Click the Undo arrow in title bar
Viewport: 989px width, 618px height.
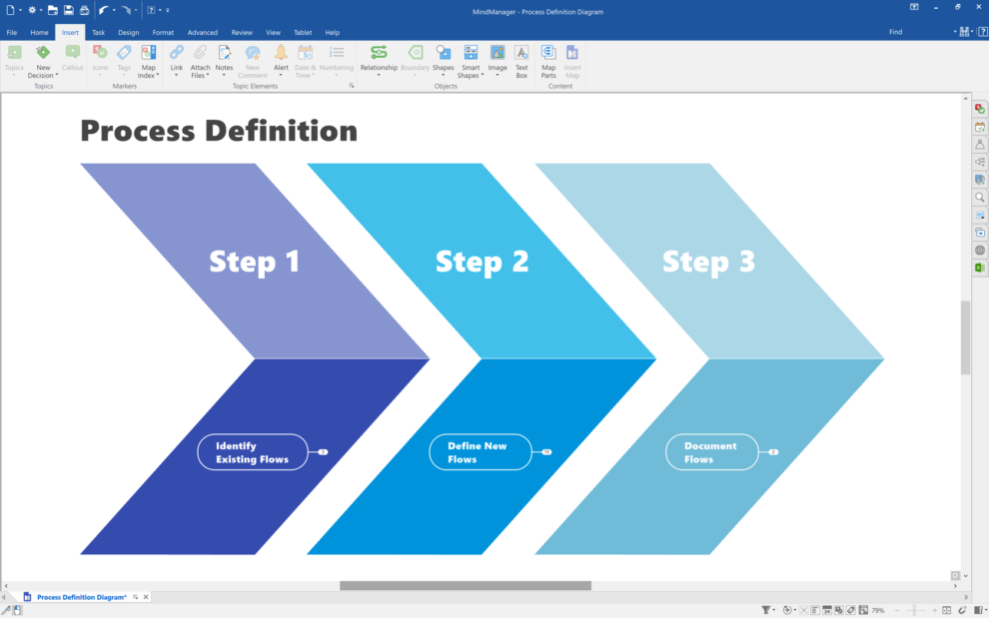[x=103, y=10]
